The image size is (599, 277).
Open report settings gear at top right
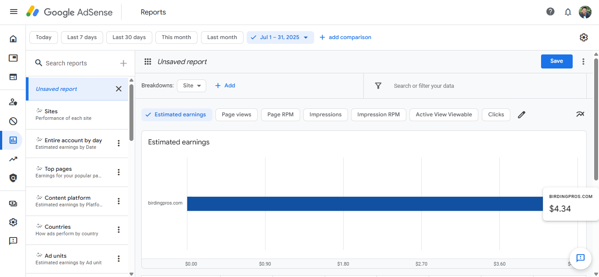(x=584, y=37)
